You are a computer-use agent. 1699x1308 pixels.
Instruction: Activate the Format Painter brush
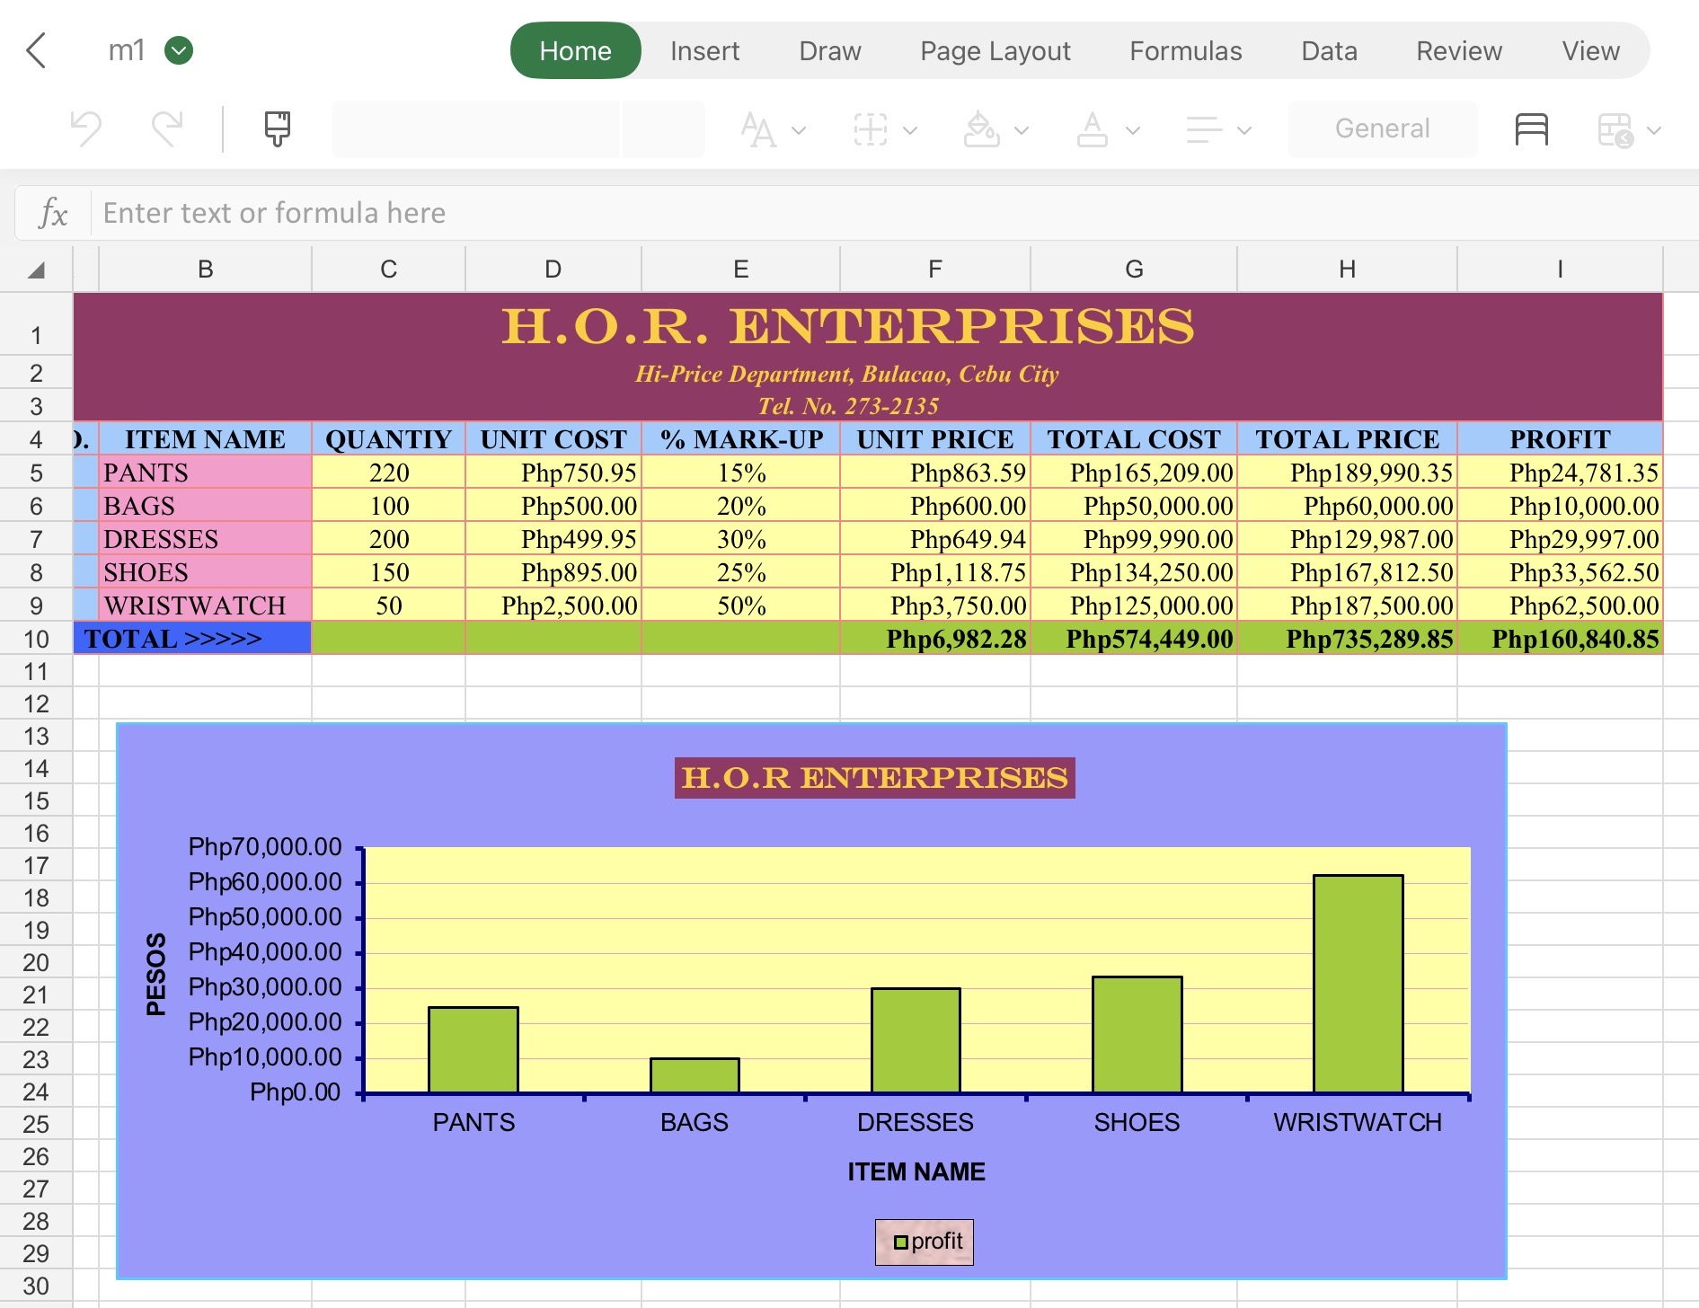click(278, 128)
